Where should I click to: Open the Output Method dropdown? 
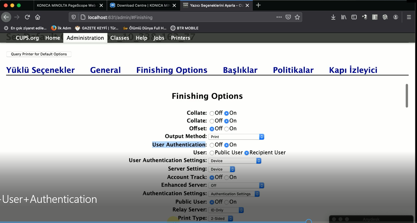pos(236,137)
